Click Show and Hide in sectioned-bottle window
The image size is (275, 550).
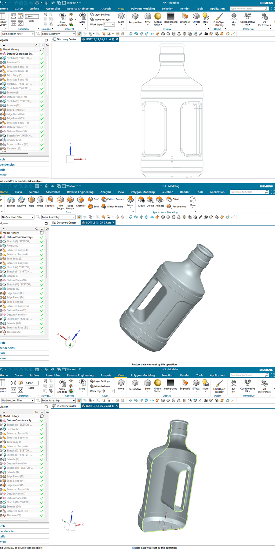(62, 386)
